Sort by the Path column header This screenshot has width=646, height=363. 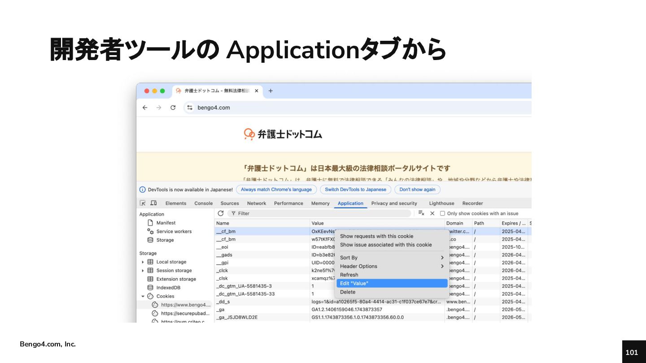click(486, 223)
